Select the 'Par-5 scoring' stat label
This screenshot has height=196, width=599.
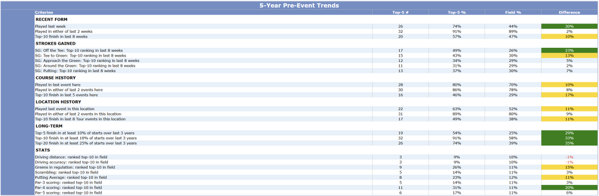click(x=68, y=193)
